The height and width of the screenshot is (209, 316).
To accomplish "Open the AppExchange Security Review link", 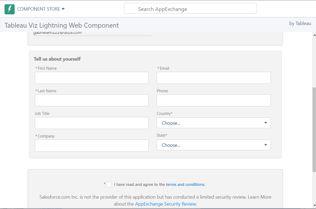I will coord(165,204).
